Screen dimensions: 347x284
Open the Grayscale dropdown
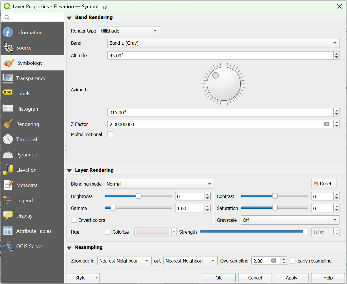pyautogui.click(x=290, y=220)
